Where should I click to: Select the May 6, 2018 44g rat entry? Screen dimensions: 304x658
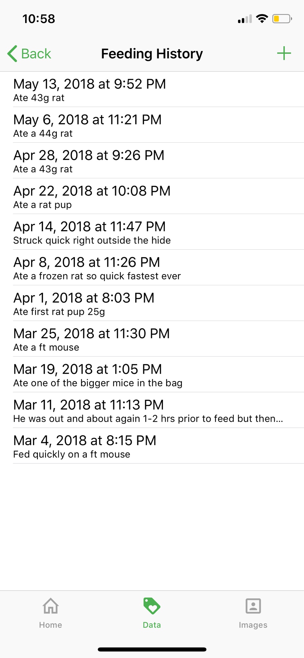point(152,125)
